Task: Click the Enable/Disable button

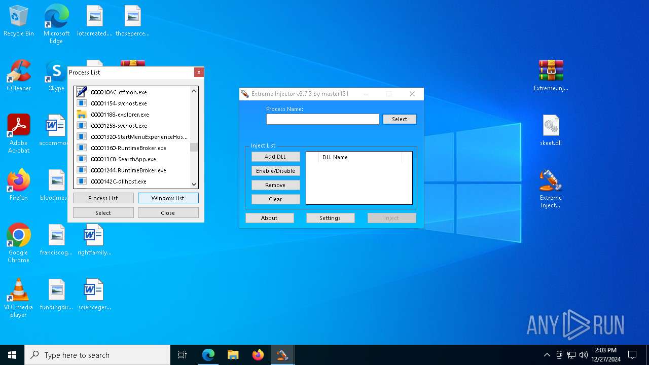Action: 275,171
